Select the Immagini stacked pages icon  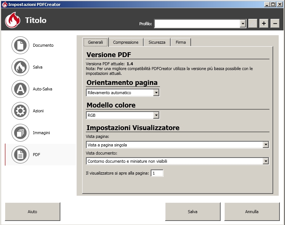click(x=20, y=133)
